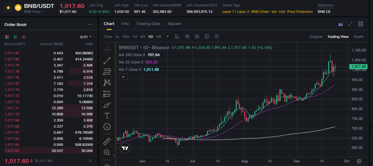Viewport: 373px width, 166px height.
Task: Select the zoom in magnifier tool
Action: [x=107, y=153]
